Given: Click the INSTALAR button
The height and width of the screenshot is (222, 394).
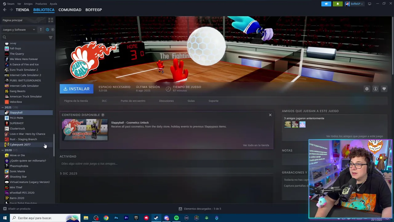Looking at the screenshot, I should pyautogui.click(x=76, y=89).
